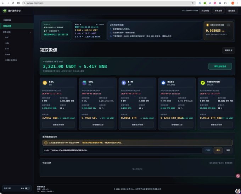Click the Solana icon in the SOL card
Viewport: 241px width, 194px height.
(x=84, y=83)
